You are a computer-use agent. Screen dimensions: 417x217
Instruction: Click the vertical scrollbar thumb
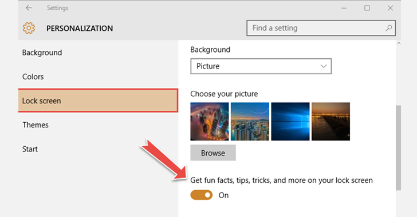click(x=399, y=148)
